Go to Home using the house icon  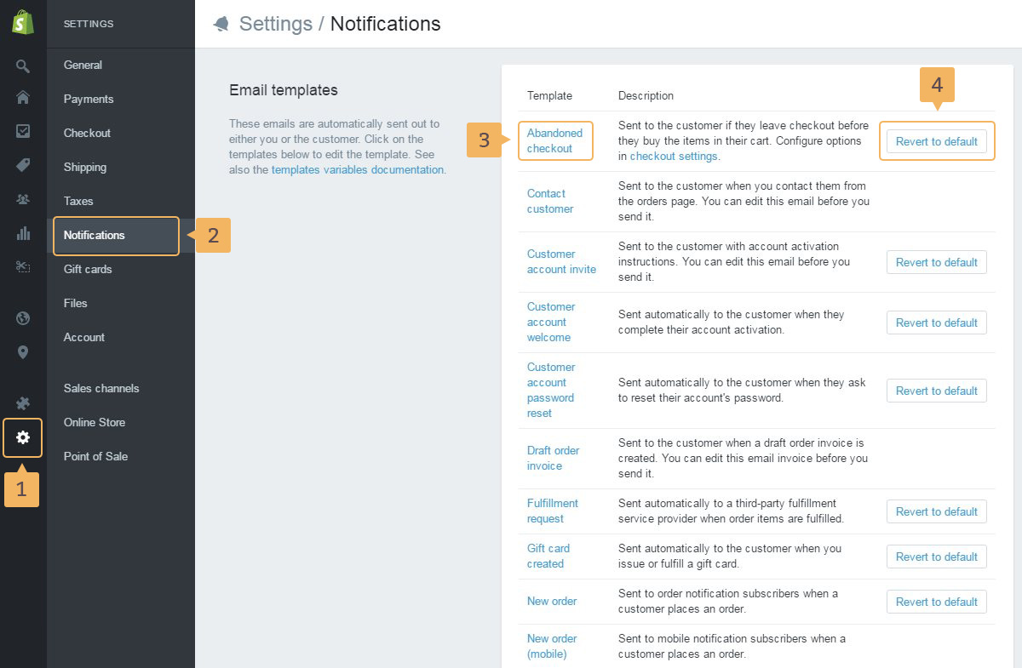(23, 98)
